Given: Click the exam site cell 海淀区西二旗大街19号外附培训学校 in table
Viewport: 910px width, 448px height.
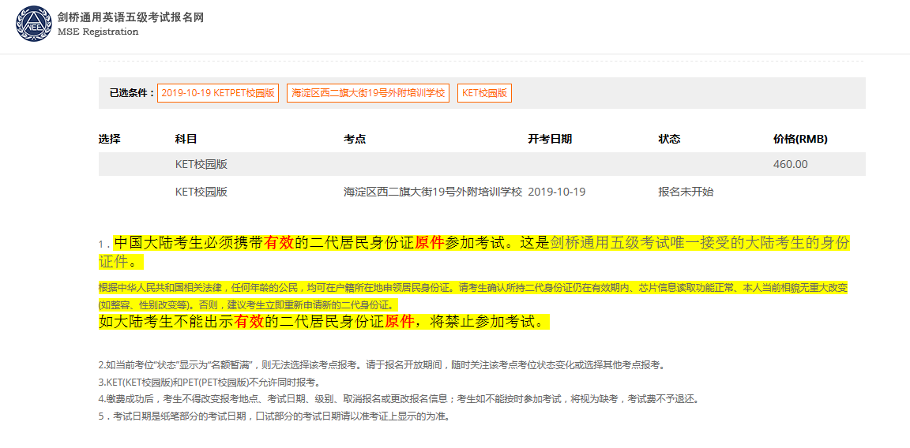Looking at the screenshot, I should pos(433,192).
